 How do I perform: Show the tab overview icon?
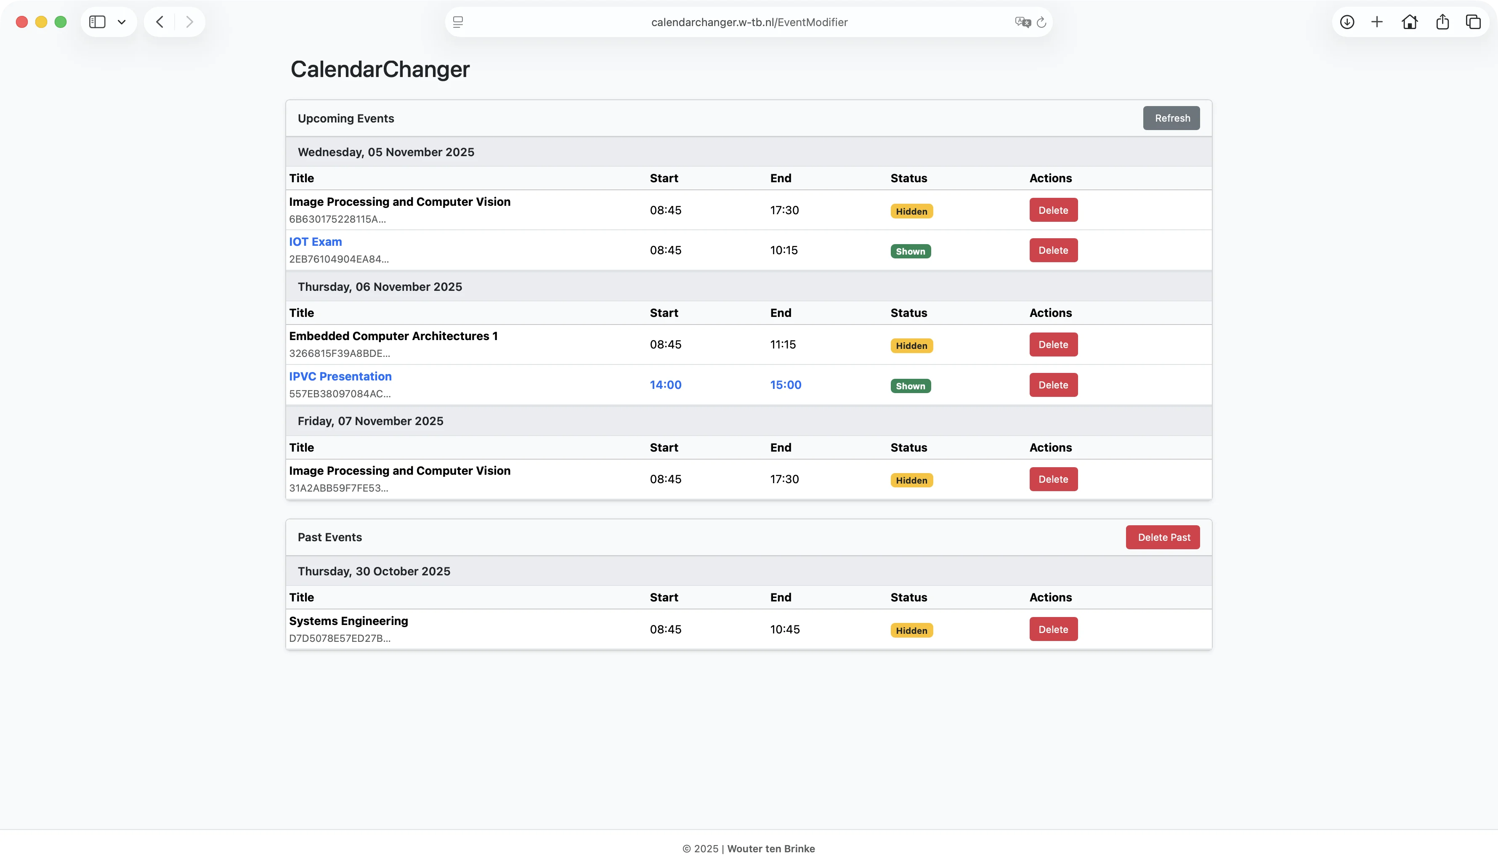1473,22
